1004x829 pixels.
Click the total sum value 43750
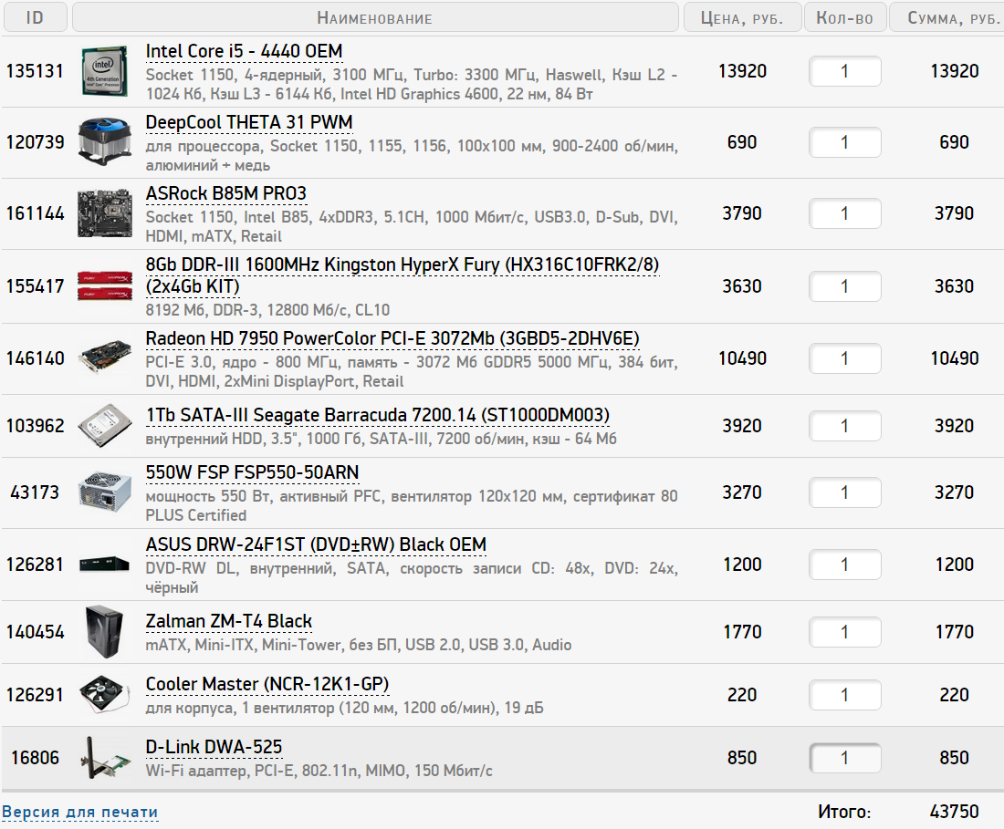954,812
